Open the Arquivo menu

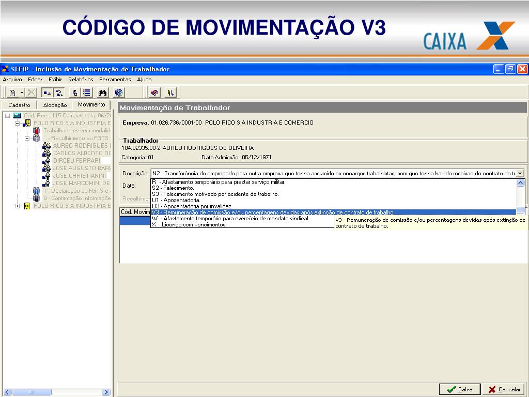[12, 80]
